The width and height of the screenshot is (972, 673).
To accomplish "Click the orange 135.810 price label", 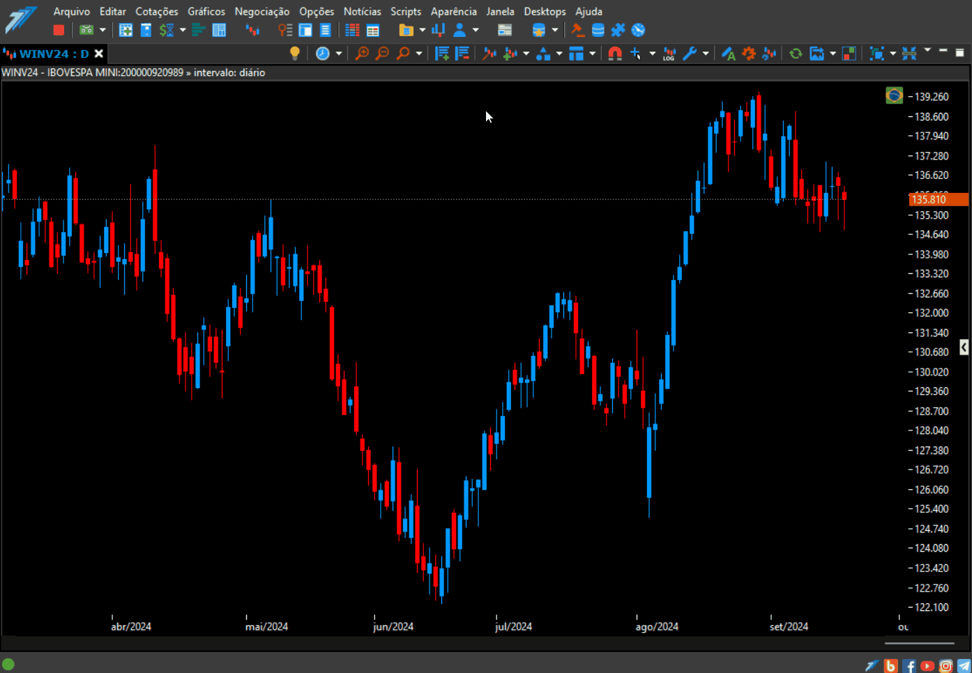I will click(939, 199).
